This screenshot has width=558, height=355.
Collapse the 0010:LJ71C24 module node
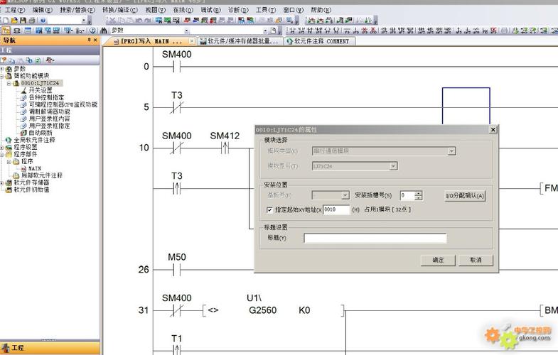pyautogui.click(x=9, y=83)
